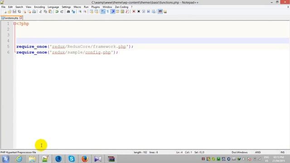This screenshot has height=163, width=290.
Task: Cut selection using the scissors icon
Action: (x=40, y=12)
